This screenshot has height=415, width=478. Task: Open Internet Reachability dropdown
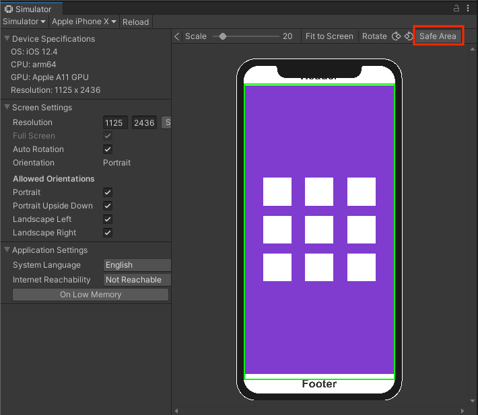coord(137,280)
